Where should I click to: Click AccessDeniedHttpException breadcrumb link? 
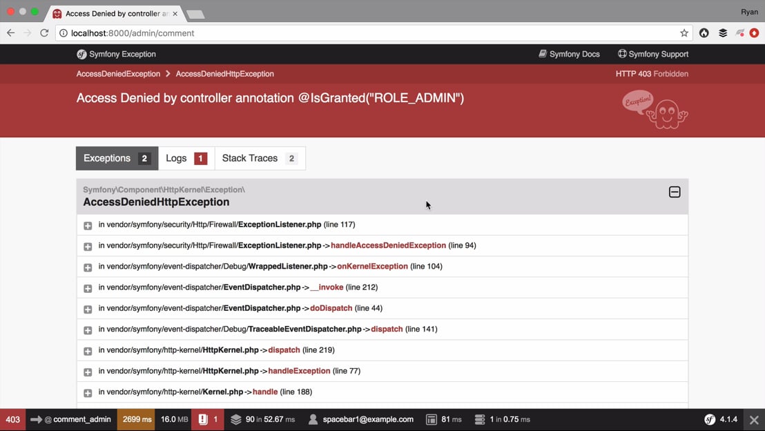[224, 74]
